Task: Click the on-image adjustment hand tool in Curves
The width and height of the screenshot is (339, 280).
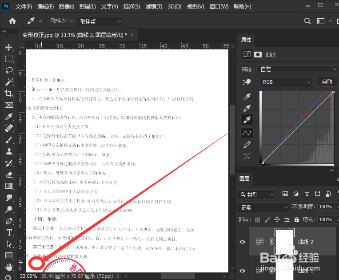Action: click(247, 82)
